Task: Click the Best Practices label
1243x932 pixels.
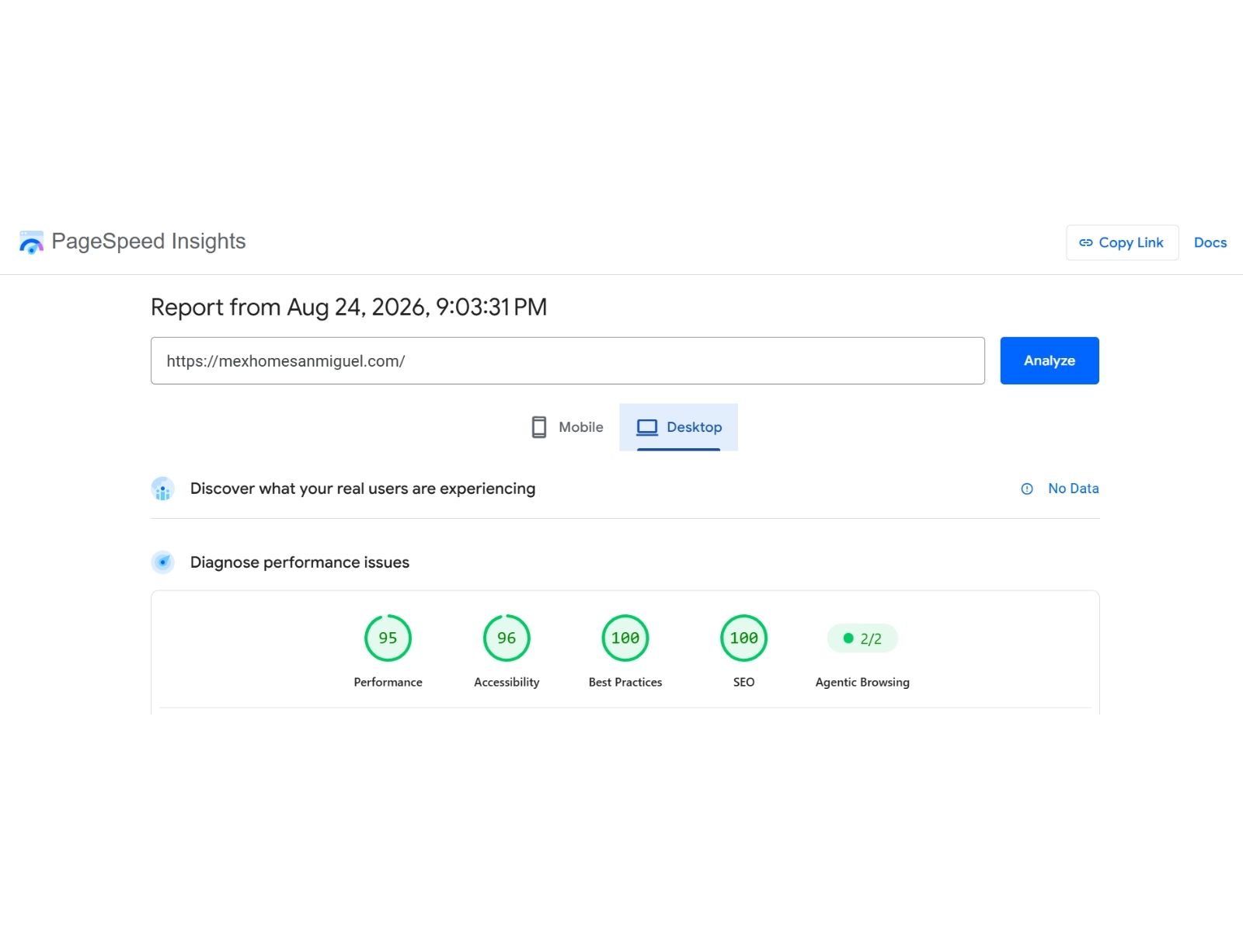Action: click(x=625, y=682)
